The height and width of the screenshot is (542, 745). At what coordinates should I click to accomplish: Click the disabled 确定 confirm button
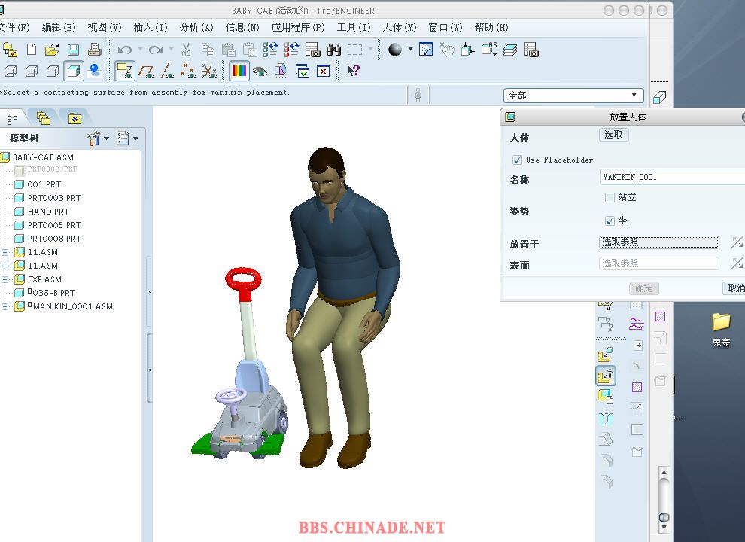point(644,288)
